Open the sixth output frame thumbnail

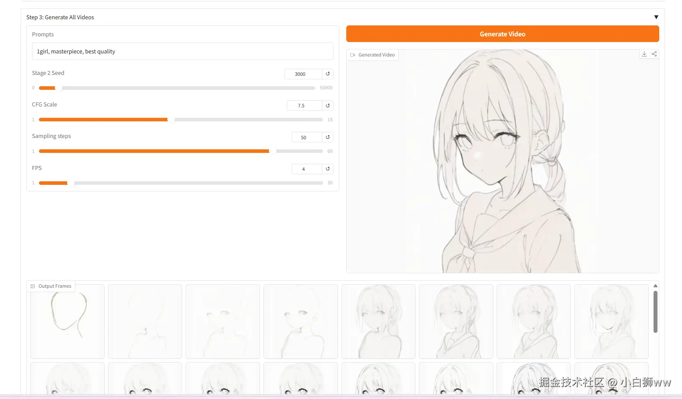tap(456, 321)
